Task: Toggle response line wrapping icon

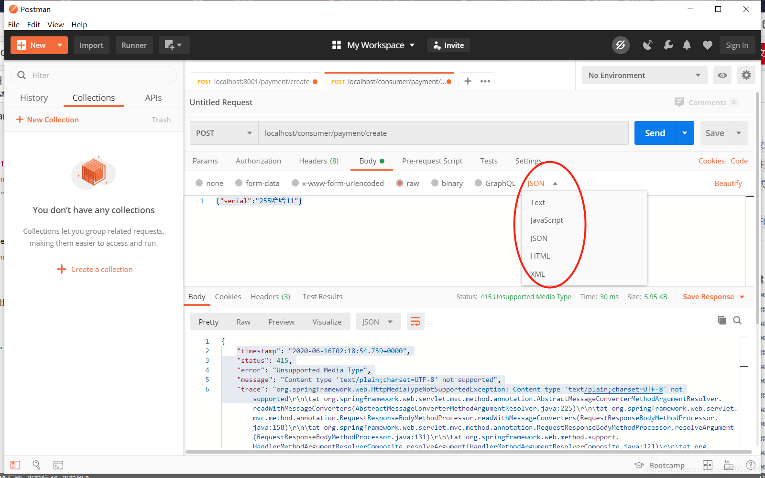Action: [x=415, y=322]
